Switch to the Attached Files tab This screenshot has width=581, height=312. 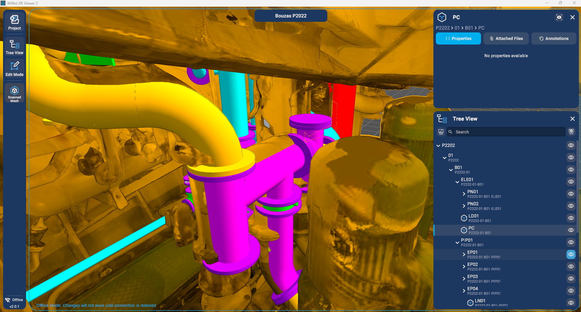506,38
